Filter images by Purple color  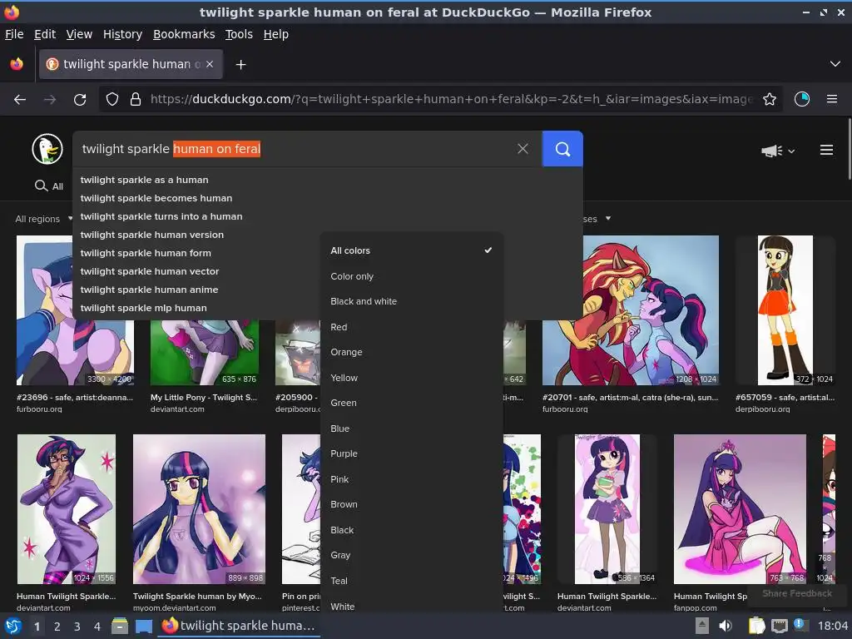point(411,453)
